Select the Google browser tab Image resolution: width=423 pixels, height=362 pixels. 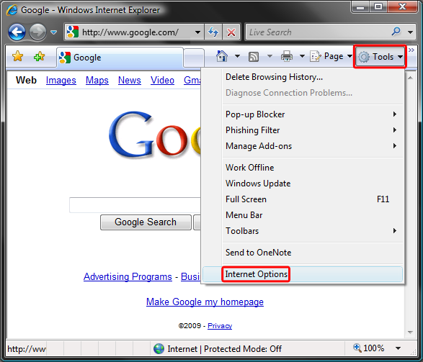point(120,58)
